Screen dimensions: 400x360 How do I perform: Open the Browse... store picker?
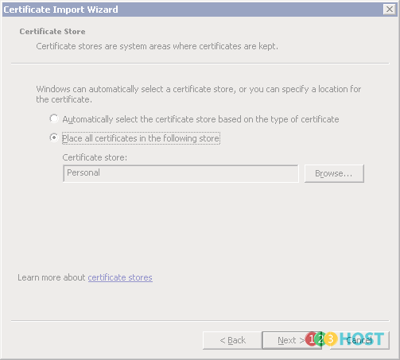(x=334, y=173)
